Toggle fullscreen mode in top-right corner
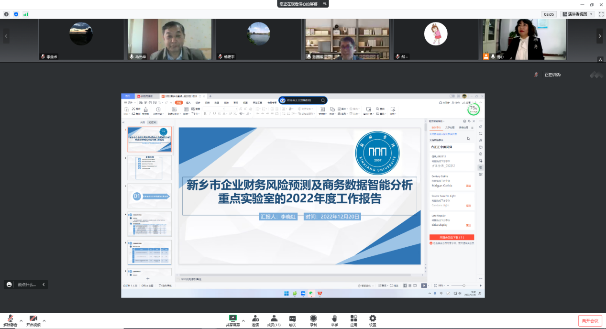 click(601, 14)
